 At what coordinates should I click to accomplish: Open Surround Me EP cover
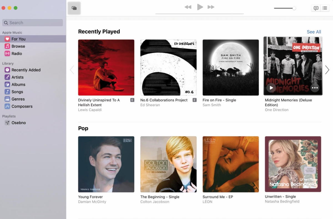point(231,164)
